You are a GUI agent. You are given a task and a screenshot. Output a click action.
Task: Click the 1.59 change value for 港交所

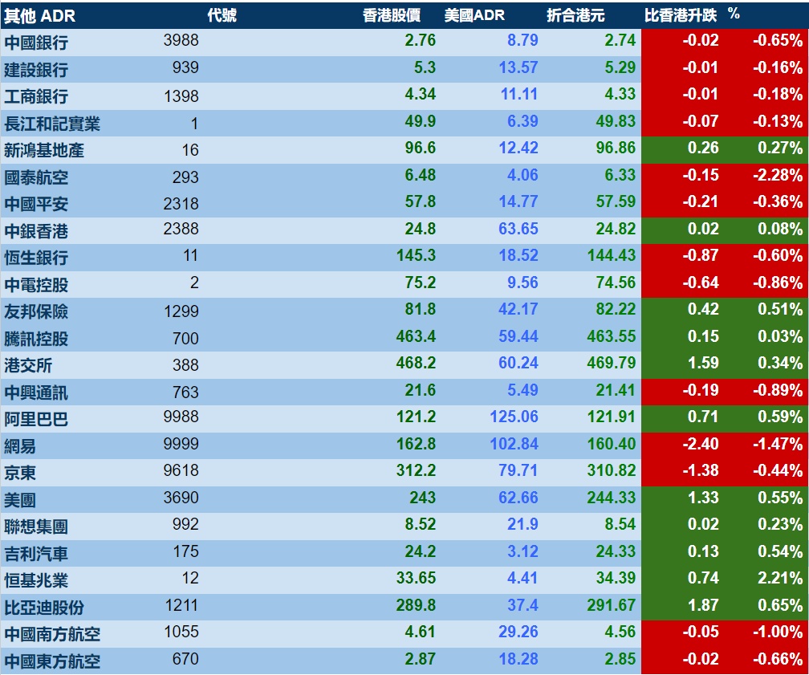(703, 363)
